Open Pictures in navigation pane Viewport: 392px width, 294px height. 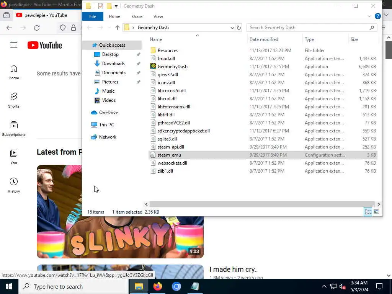pos(110,82)
